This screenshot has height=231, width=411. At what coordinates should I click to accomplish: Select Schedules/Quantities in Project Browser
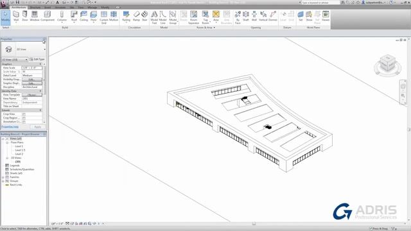point(22,169)
